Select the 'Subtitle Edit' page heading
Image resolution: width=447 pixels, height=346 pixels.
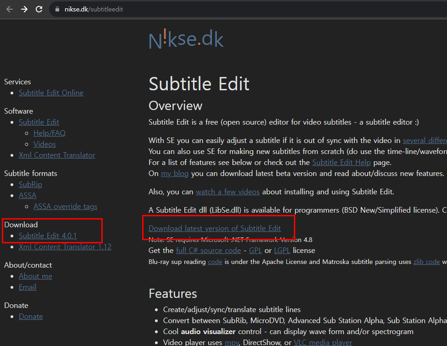click(199, 84)
